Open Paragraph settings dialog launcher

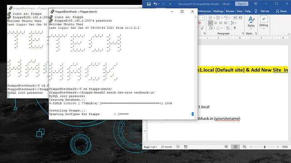pos(243,34)
